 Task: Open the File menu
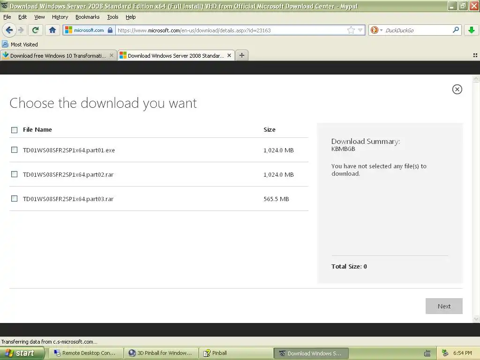[7, 17]
